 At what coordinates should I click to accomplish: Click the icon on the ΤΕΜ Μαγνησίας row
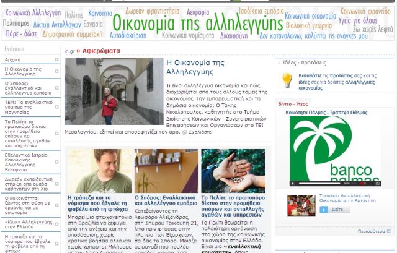tap(56, 107)
